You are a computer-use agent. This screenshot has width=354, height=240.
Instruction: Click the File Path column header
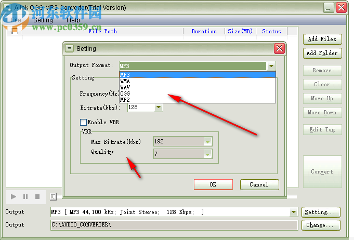[x=103, y=31]
